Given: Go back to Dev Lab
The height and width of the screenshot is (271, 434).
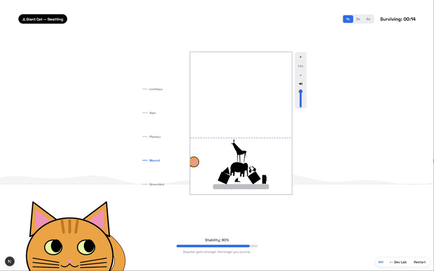Looking at the screenshot, I should pos(398,262).
